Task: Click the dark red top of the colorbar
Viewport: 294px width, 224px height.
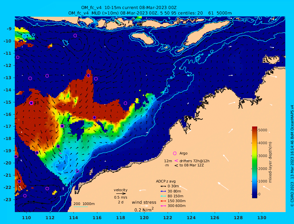Action: coord(255,128)
